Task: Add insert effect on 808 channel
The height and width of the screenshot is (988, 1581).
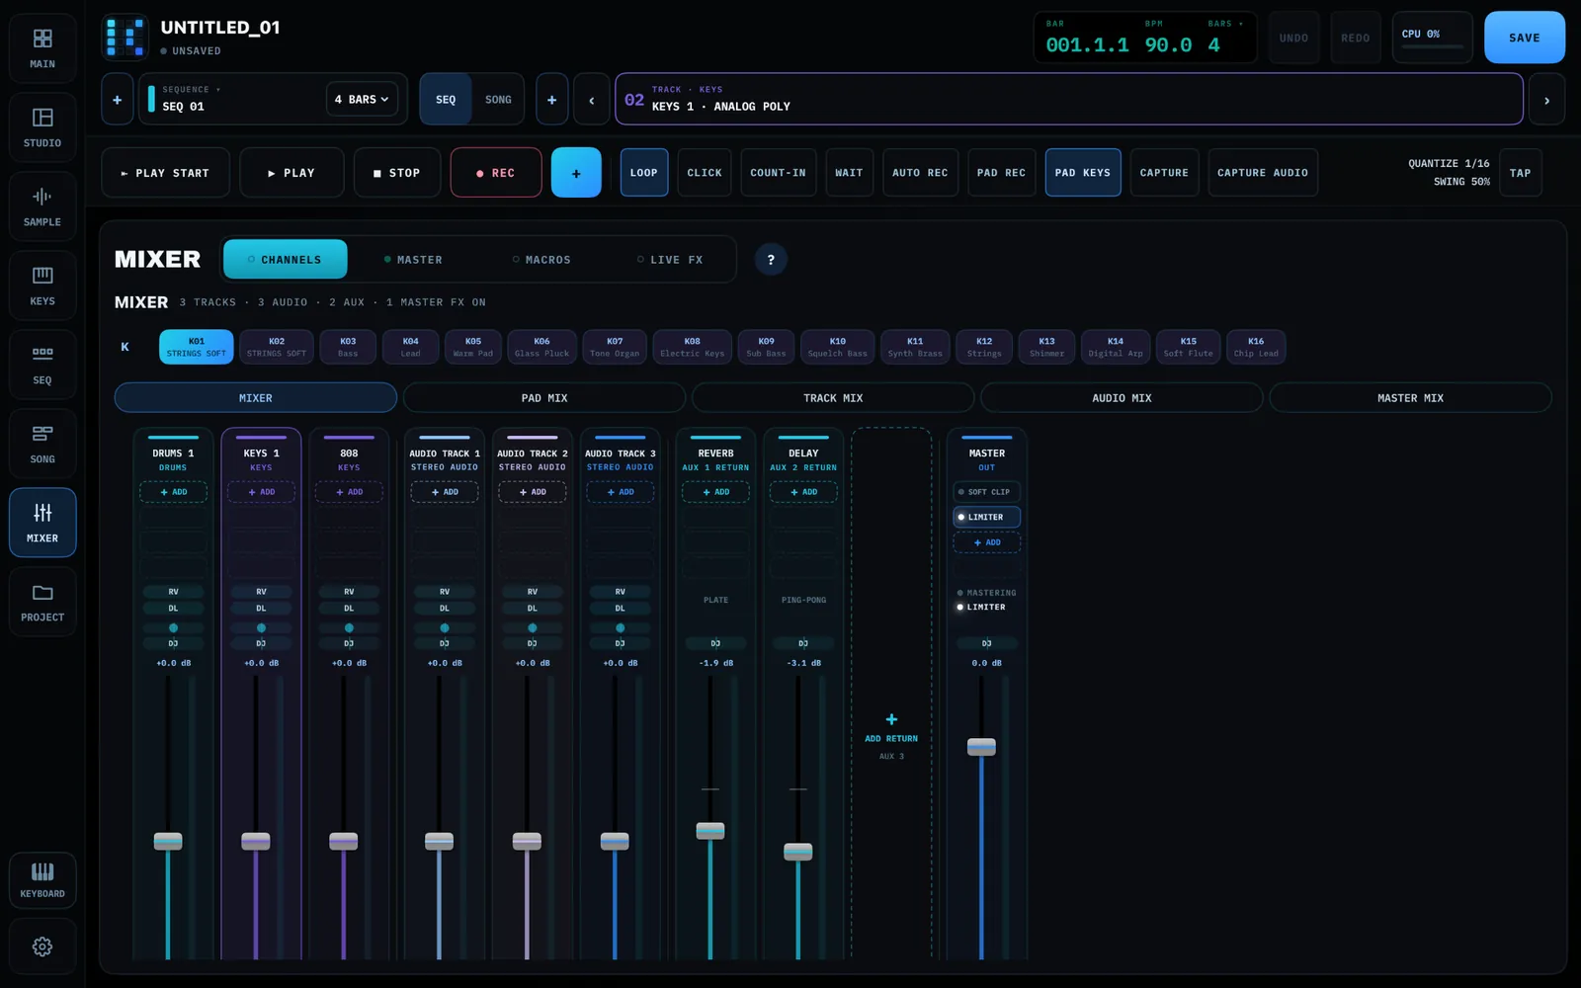Action: pyautogui.click(x=349, y=491)
